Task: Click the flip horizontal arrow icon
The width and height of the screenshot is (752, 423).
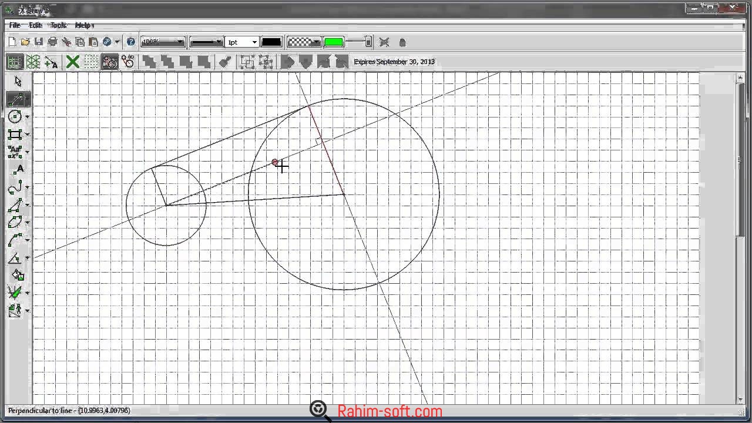Action: [288, 62]
